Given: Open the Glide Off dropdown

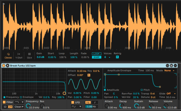Looking at the screenshot, I should tap(171, 94).
